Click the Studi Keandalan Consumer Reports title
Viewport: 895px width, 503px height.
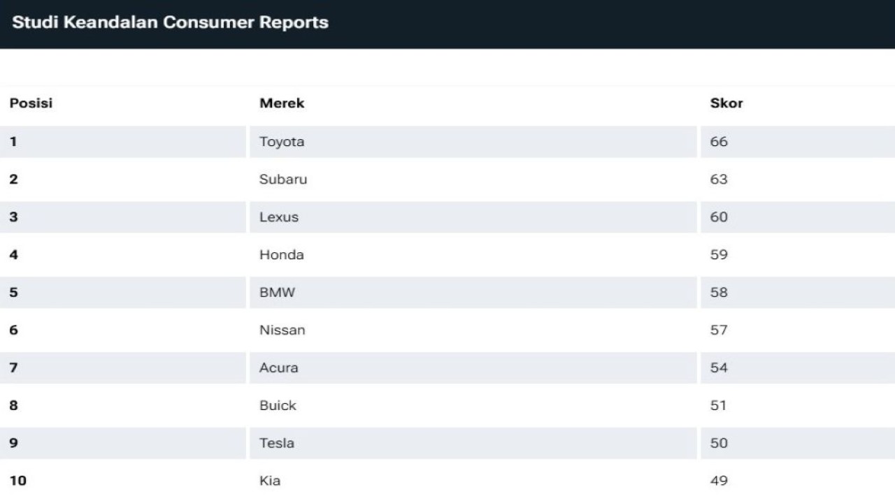(x=170, y=22)
